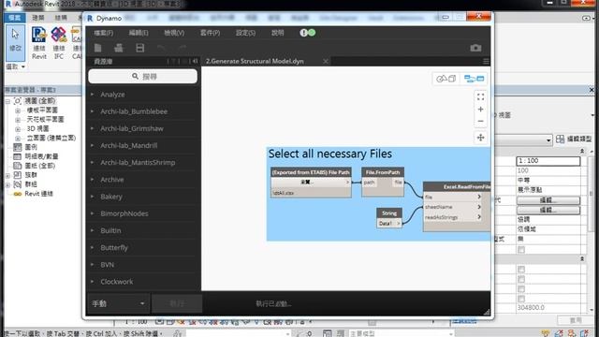Click the Link Revit icon in ribbon
This screenshot has width=599, height=337.
[39, 43]
